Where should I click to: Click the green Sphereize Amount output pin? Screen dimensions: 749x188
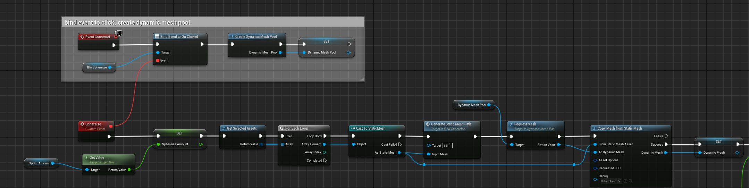pyautogui.click(x=201, y=144)
